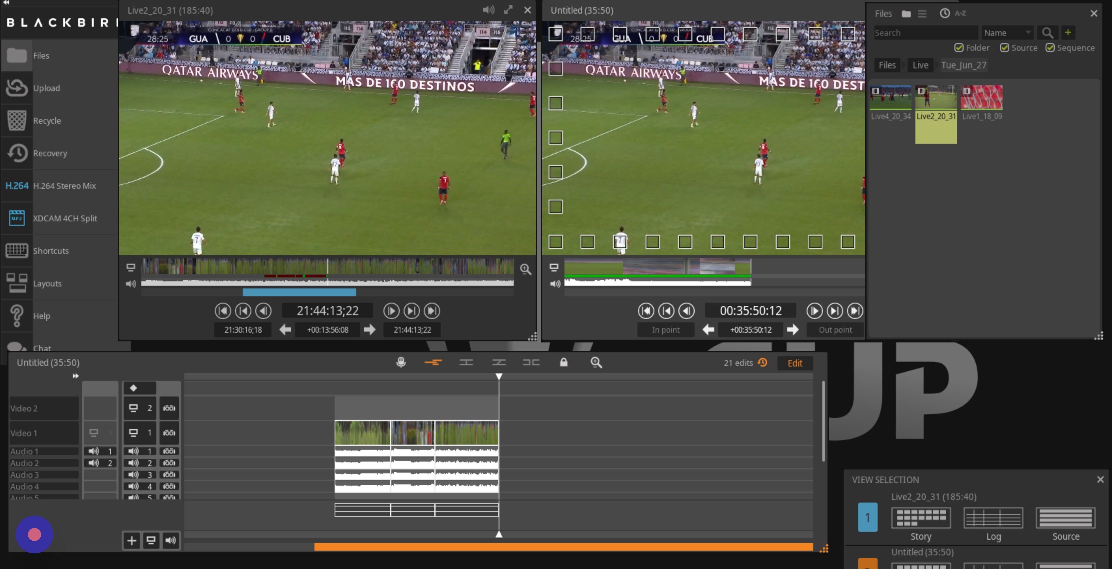This screenshot has height=569, width=1112.
Task: Switch to the Live tab
Action: point(920,65)
